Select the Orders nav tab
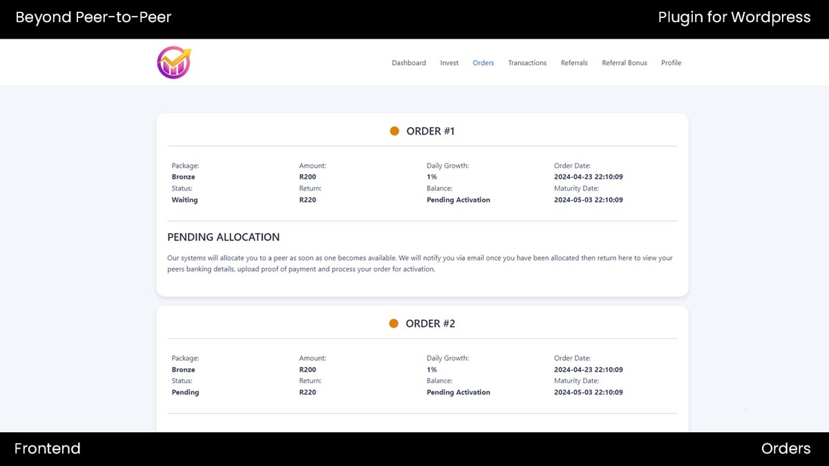The height and width of the screenshot is (466, 829). coord(483,63)
